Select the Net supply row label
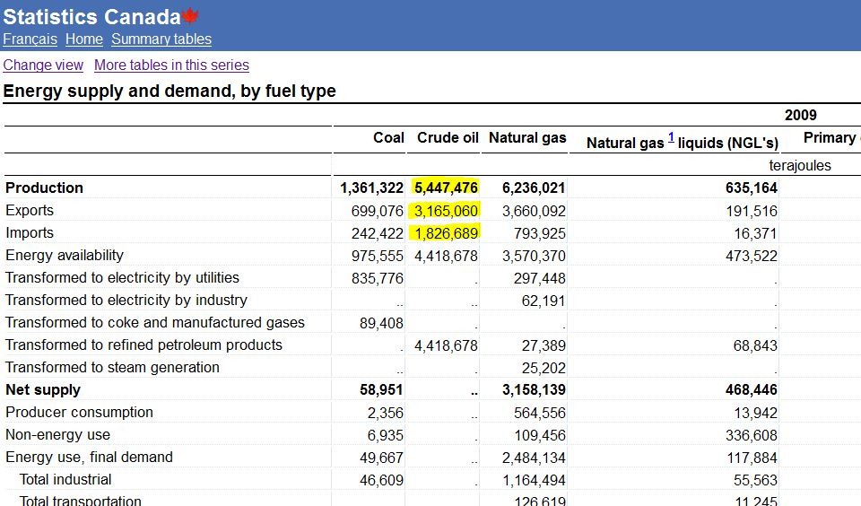The image size is (861, 506). tap(43, 390)
